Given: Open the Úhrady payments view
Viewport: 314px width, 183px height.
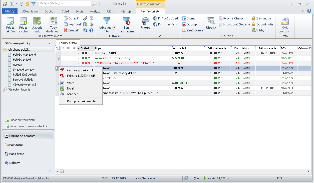Looking at the screenshot, I should (211, 23).
